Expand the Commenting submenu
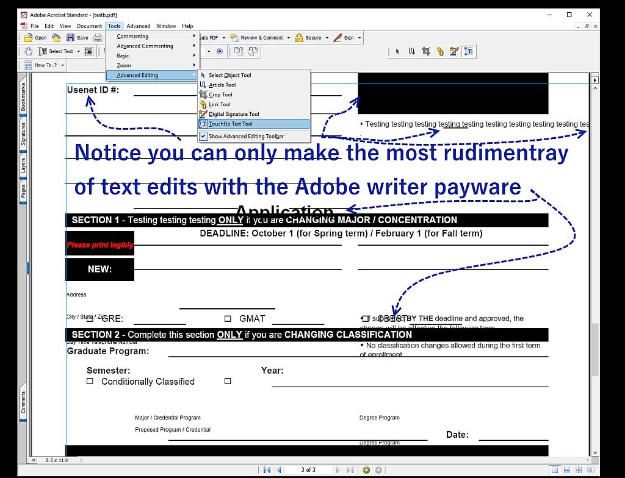625x478 pixels. pos(152,36)
